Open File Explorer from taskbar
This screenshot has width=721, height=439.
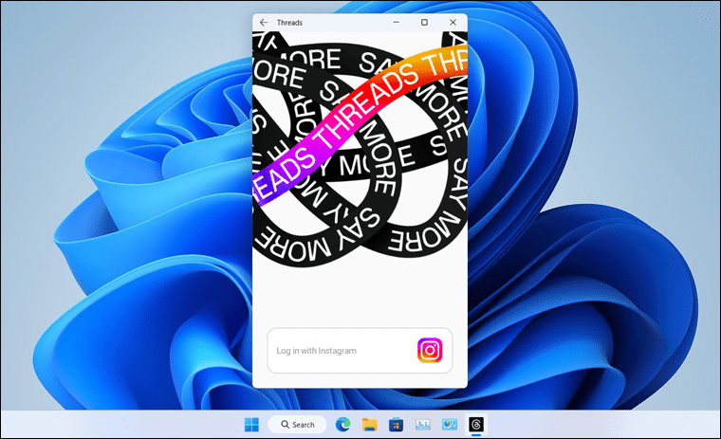(x=369, y=425)
